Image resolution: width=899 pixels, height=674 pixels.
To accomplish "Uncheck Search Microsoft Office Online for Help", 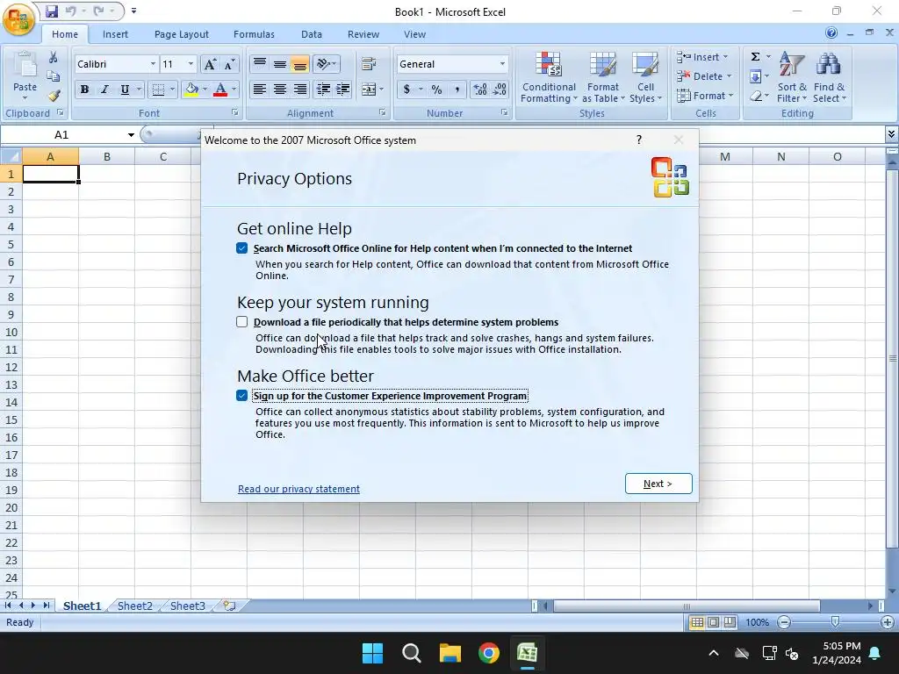I will click(x=242, y=248).
